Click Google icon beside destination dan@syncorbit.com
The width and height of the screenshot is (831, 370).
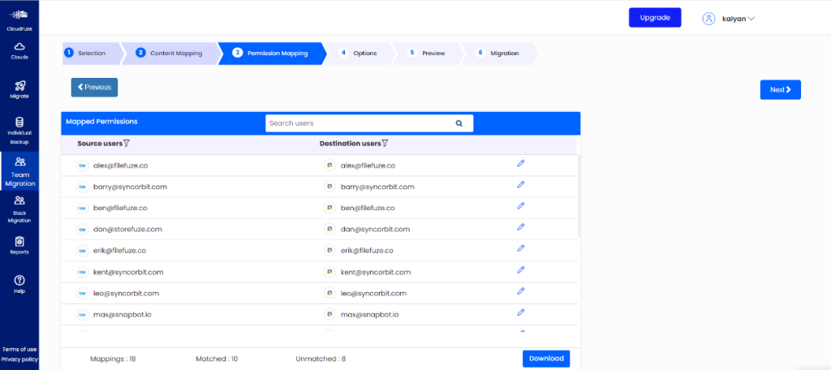(x=329, y=229)
